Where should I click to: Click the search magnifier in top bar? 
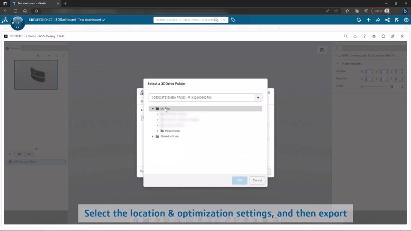tap(216, 20)
